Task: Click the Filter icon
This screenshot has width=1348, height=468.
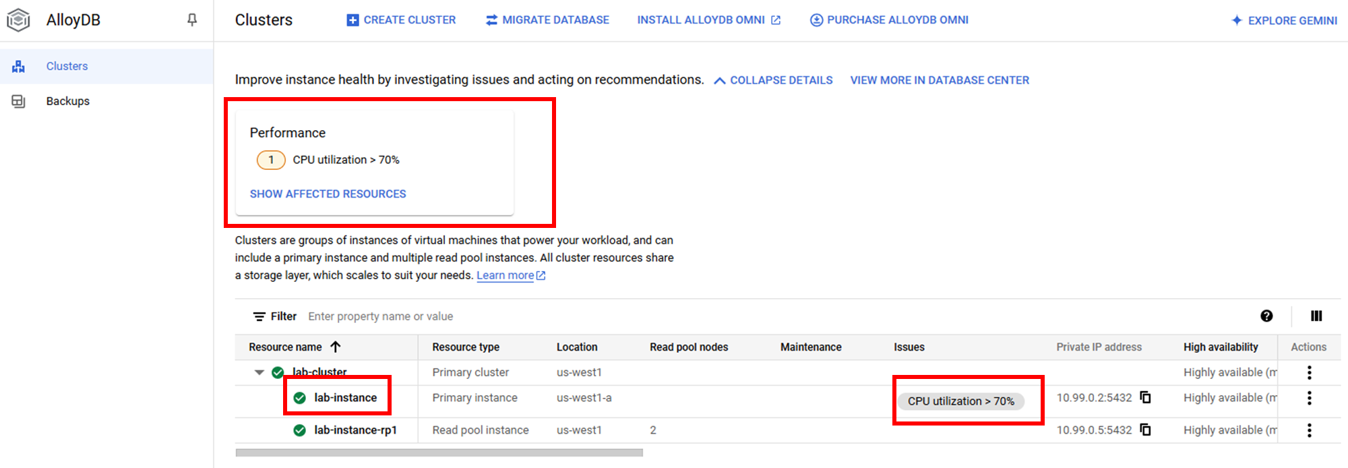Action: tap(259, 316)
